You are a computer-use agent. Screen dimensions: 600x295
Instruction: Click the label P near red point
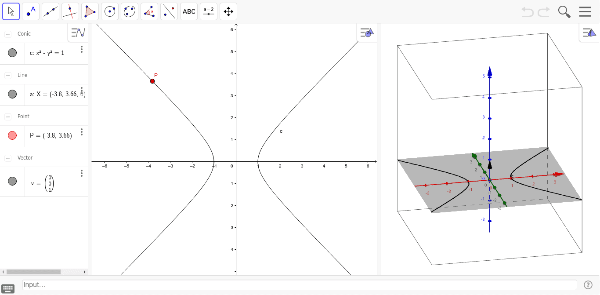pos(156,75)
